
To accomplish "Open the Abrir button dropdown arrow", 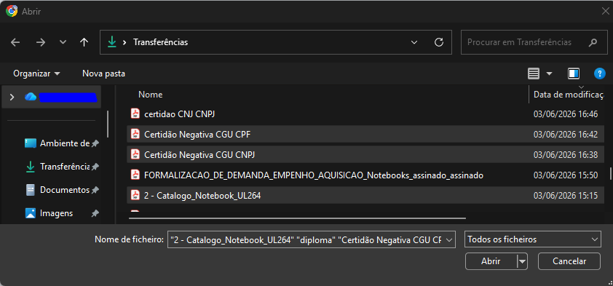I will pyautogui.click(x=522, y=261).
